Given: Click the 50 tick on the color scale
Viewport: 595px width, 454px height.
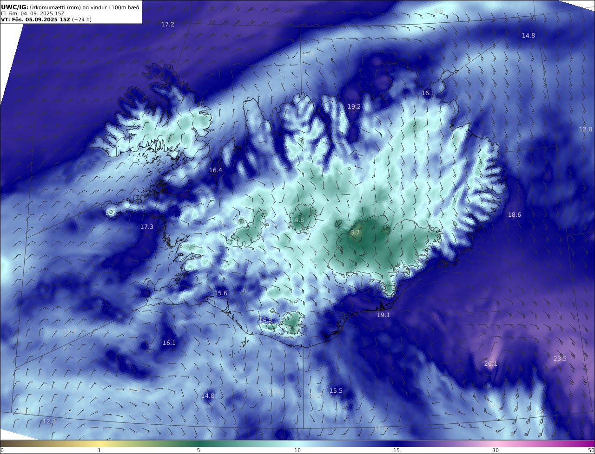Looking at the screenshot, I should click(x=591, y=450).
